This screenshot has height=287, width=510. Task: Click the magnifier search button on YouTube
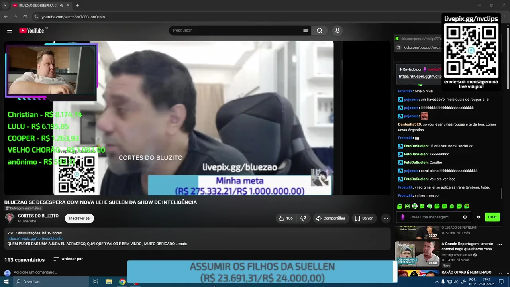pos(320,31)
